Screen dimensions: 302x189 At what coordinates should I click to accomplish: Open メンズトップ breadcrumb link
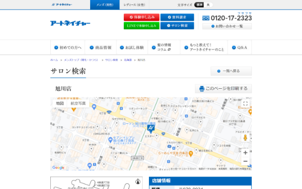(81, 60)
